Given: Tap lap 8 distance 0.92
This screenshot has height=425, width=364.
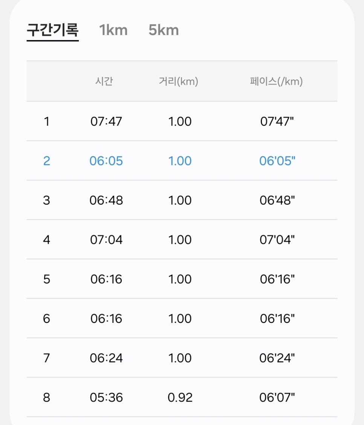Looking at the screenshot, I should [x=180, y=397].
